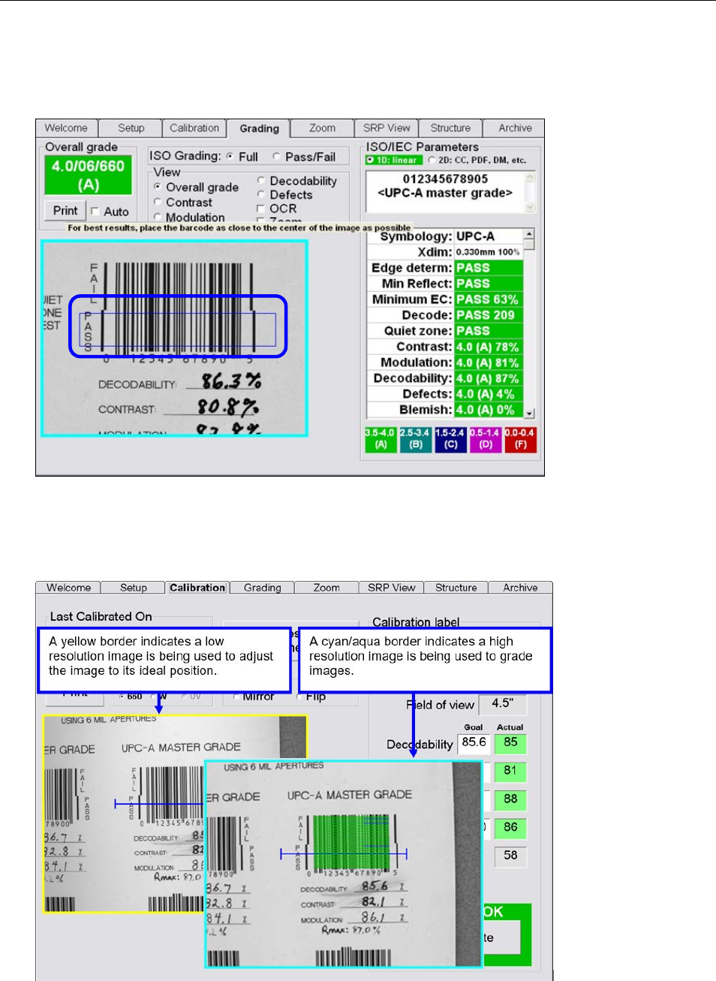Open the Welcome tab in the Grading screenshot
Viewport: 716px width, 981px height.
[66, 128]
